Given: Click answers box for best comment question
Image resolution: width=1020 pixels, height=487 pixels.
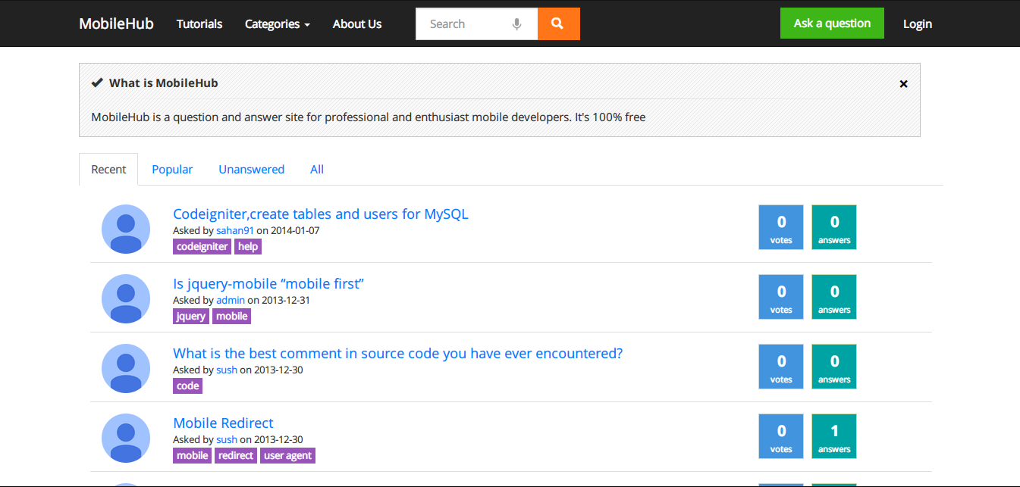Looking at the screenshot, I should click(x=834, y=367).
